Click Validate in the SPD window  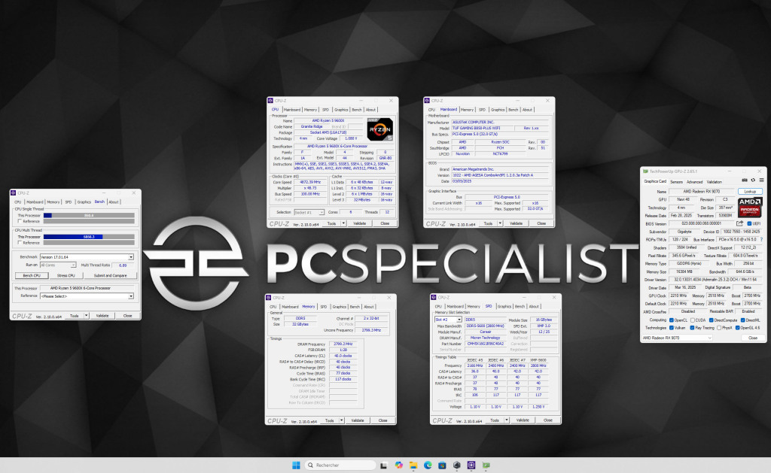tap(523, 420)
